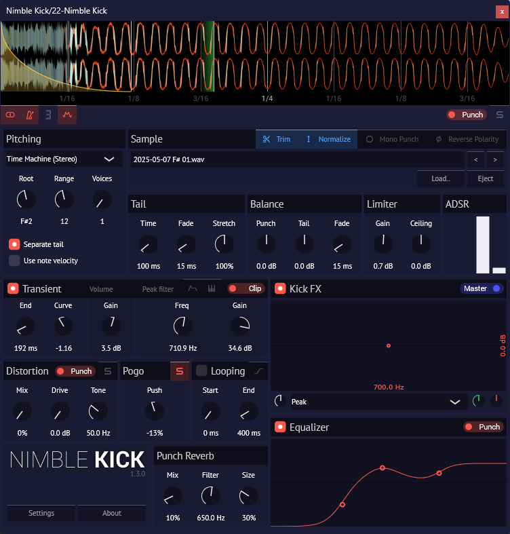
Task: Select the Normalize tab
Action: click(x=328, y=139)
